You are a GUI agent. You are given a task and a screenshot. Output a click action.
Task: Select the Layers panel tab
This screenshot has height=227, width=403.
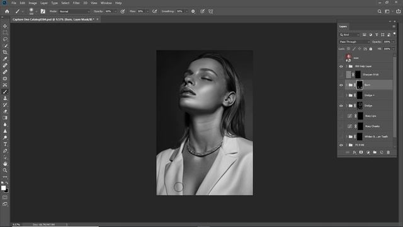pos(343,26)
